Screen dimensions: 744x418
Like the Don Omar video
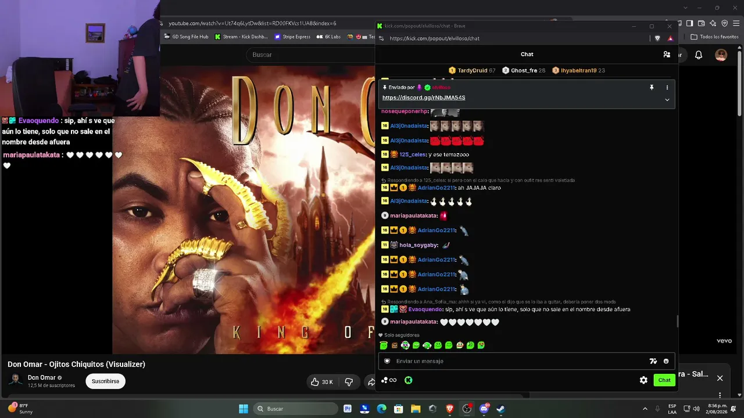pos(322,381)
